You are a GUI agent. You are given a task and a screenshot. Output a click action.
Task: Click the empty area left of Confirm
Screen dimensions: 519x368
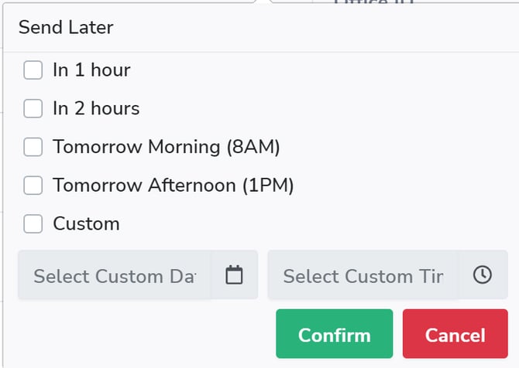click(x=139, y=334)
